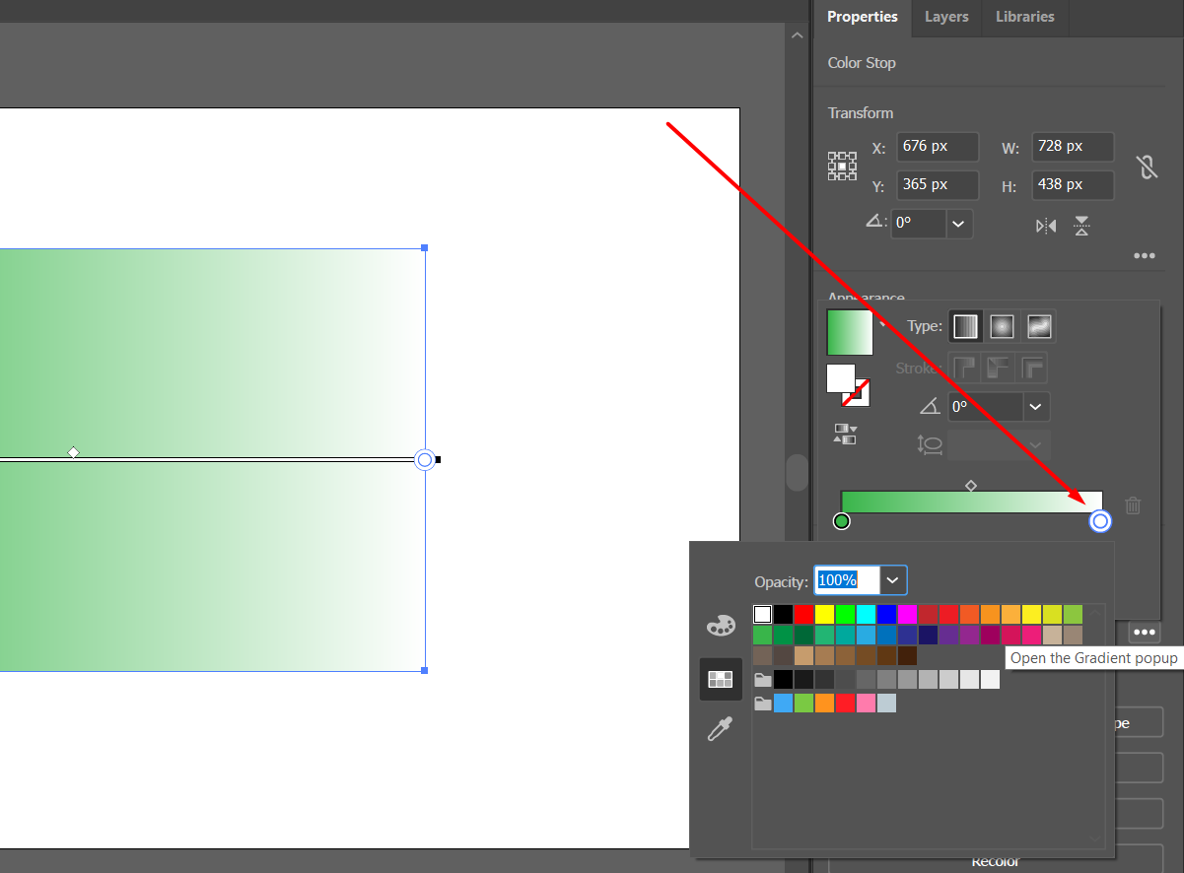
Task: Click the grayscale swatches folder icon
Action: 762,679
